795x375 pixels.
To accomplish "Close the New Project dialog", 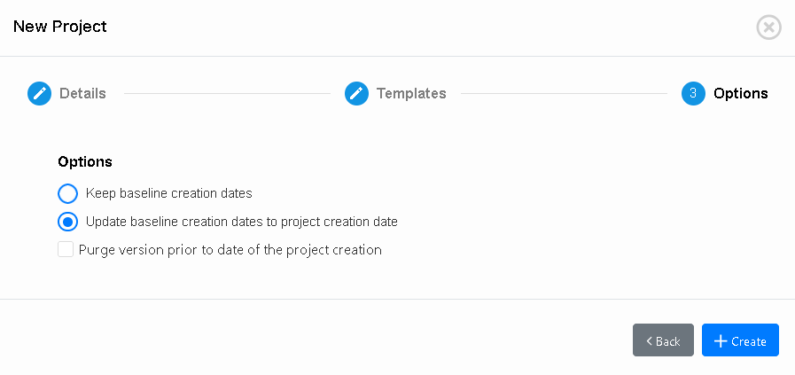I will coord(768,27).
